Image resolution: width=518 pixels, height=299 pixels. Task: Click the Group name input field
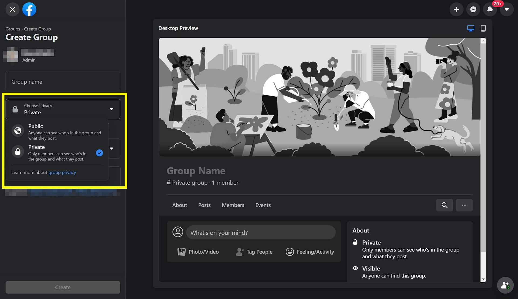pyautogui.click(x=62, y=82)
